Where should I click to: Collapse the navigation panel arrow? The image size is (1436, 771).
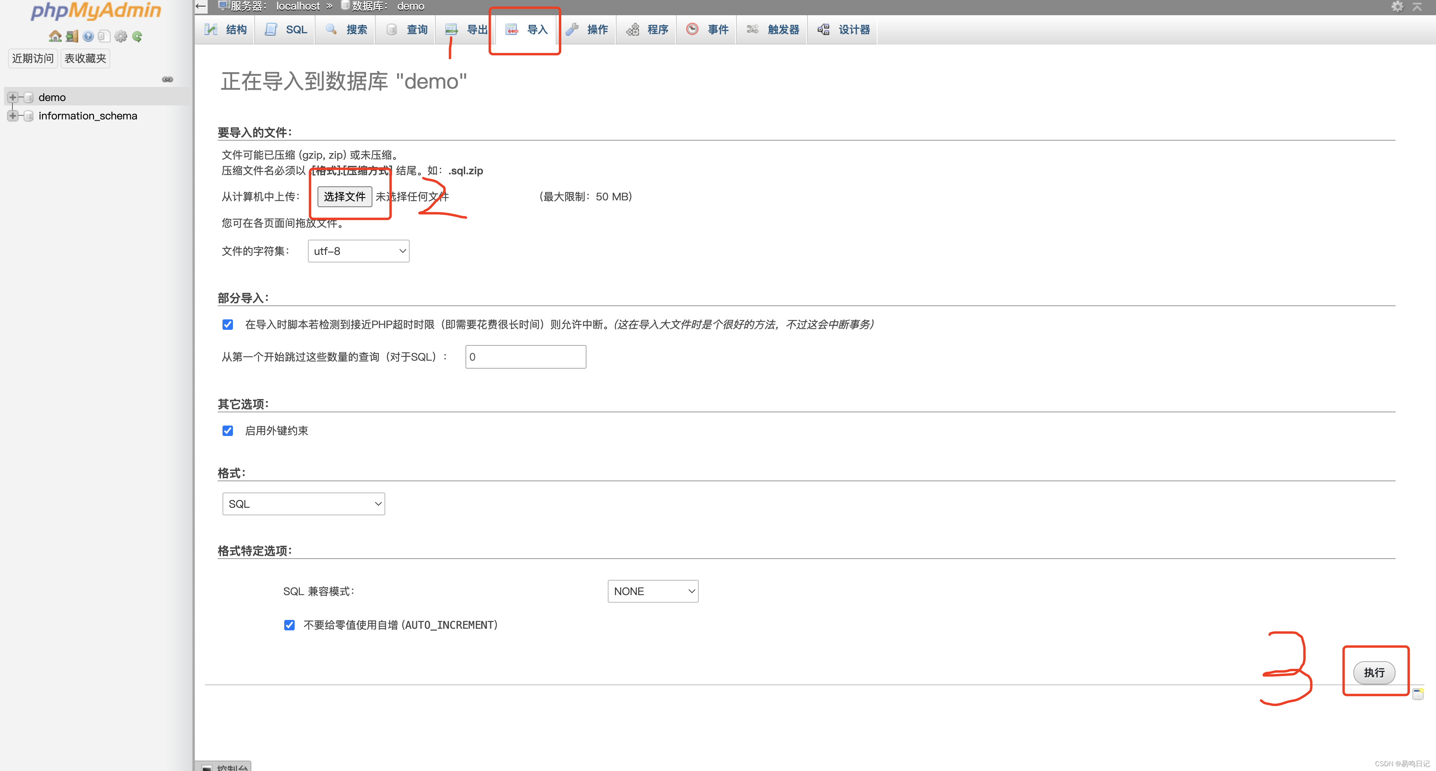coord(201,6)
